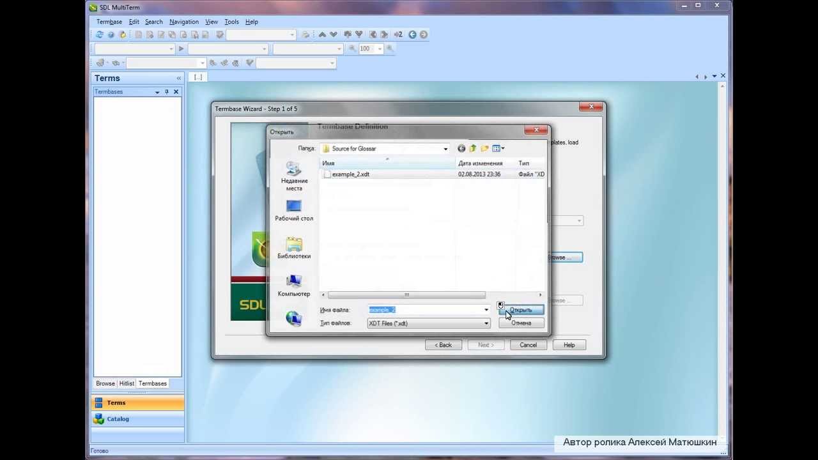Click the wizard Cancel button
818x460 pixels.
[x=528, y=345]
